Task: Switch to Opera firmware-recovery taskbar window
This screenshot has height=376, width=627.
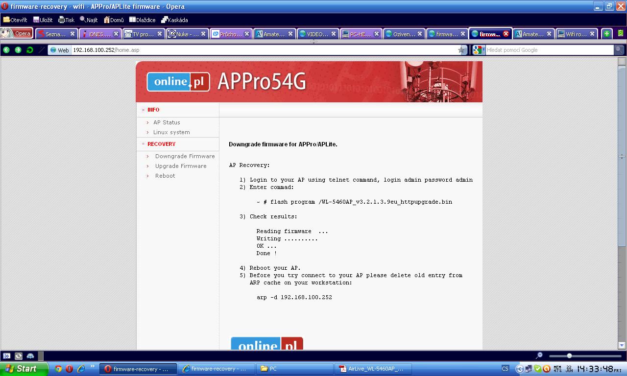Action: pos(138,369)
